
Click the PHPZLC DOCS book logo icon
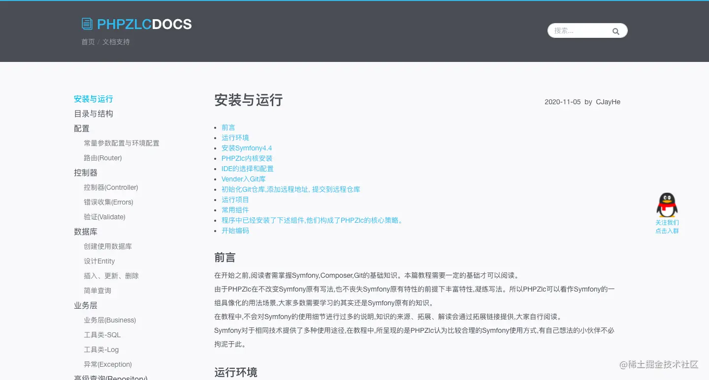click(87, 24)
